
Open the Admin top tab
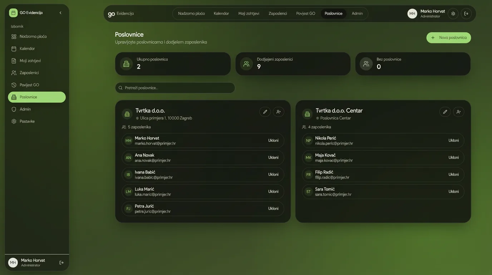(x=357, y=14)
